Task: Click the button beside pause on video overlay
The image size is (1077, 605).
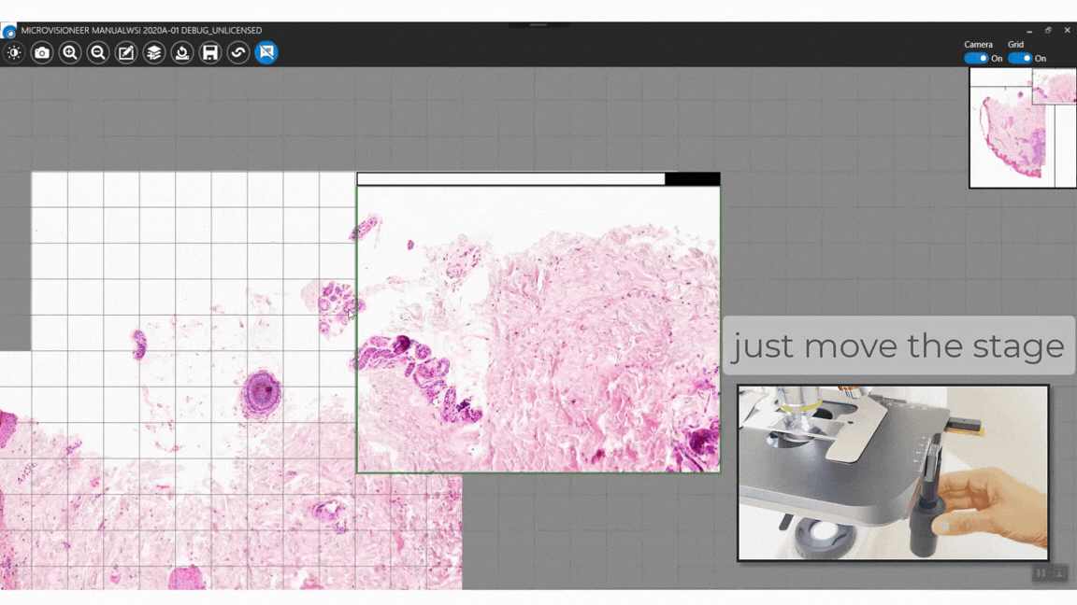Action: tap(1059, 573)
